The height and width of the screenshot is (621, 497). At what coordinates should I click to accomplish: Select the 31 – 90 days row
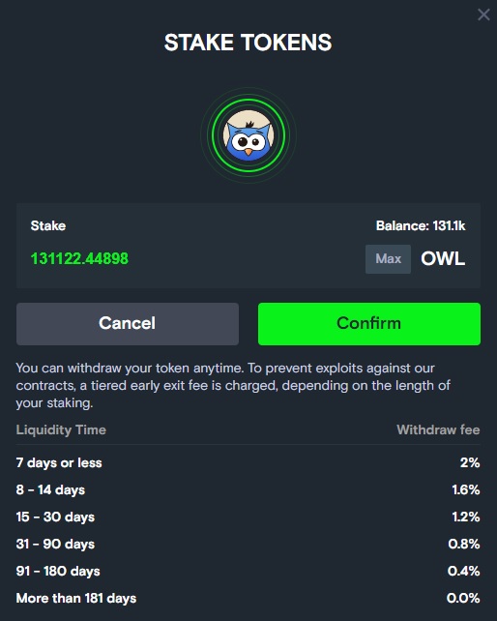click(x=248, y=545)
